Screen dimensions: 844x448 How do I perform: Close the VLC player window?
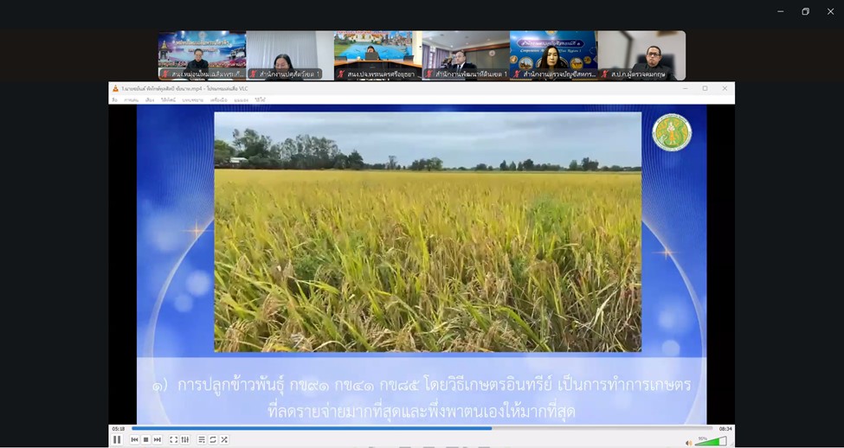pos(725,88)
